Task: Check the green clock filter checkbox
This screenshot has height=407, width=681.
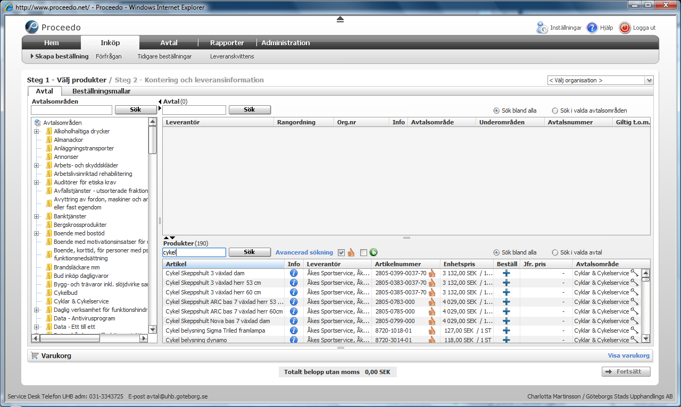Action: 363,252
